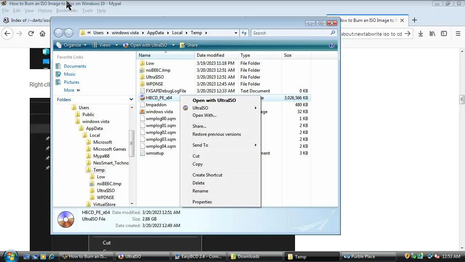Select WPDNSE folder in file list
Screen dimensions: 465x262
click(x=154, y=84)
